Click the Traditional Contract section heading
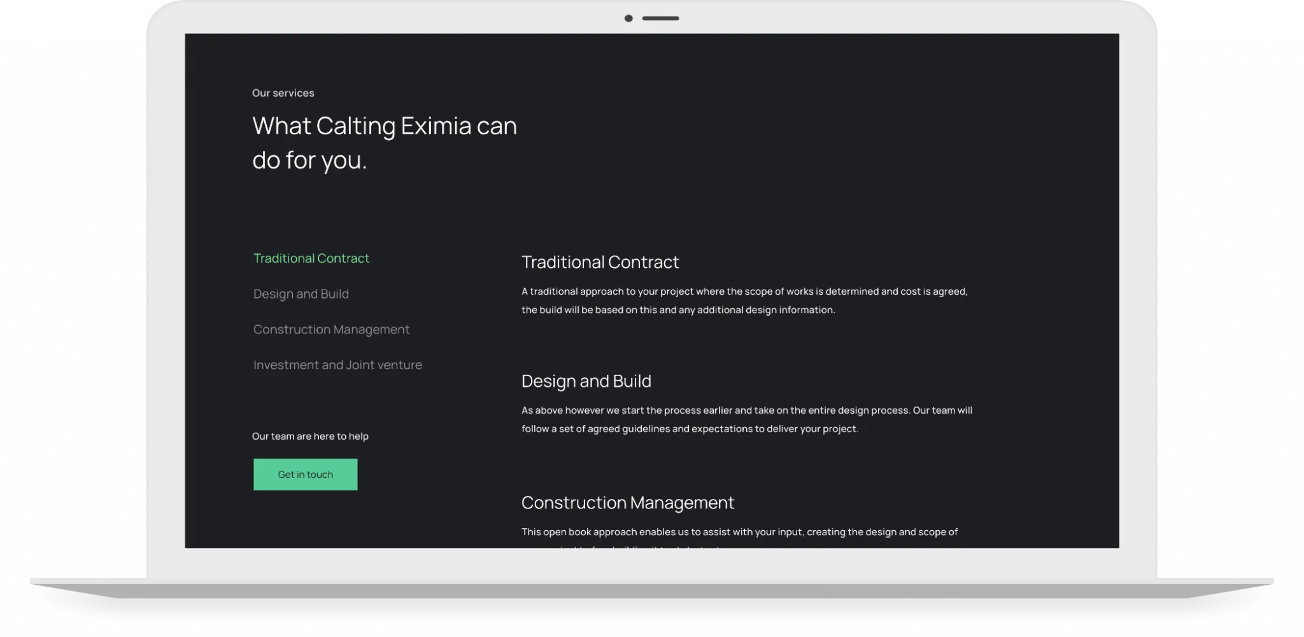This screenshot has width=1304, height=637. coord(600,262)
